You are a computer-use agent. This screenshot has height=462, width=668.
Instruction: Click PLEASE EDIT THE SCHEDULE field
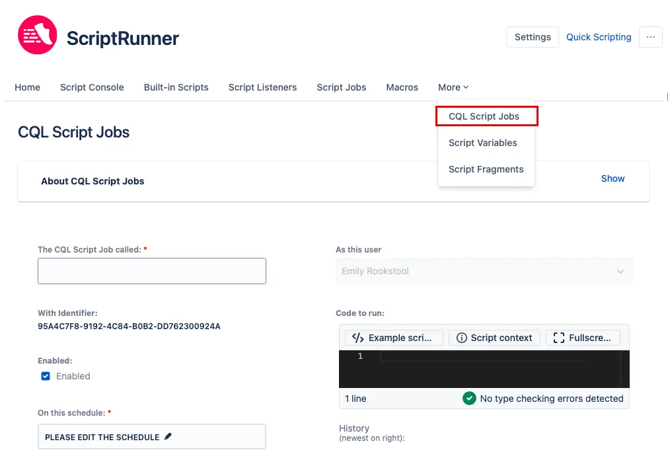(x=152, y=436)
